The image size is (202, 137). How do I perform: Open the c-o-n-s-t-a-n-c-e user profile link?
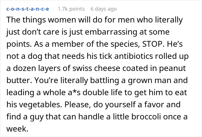tap(28, 9)
